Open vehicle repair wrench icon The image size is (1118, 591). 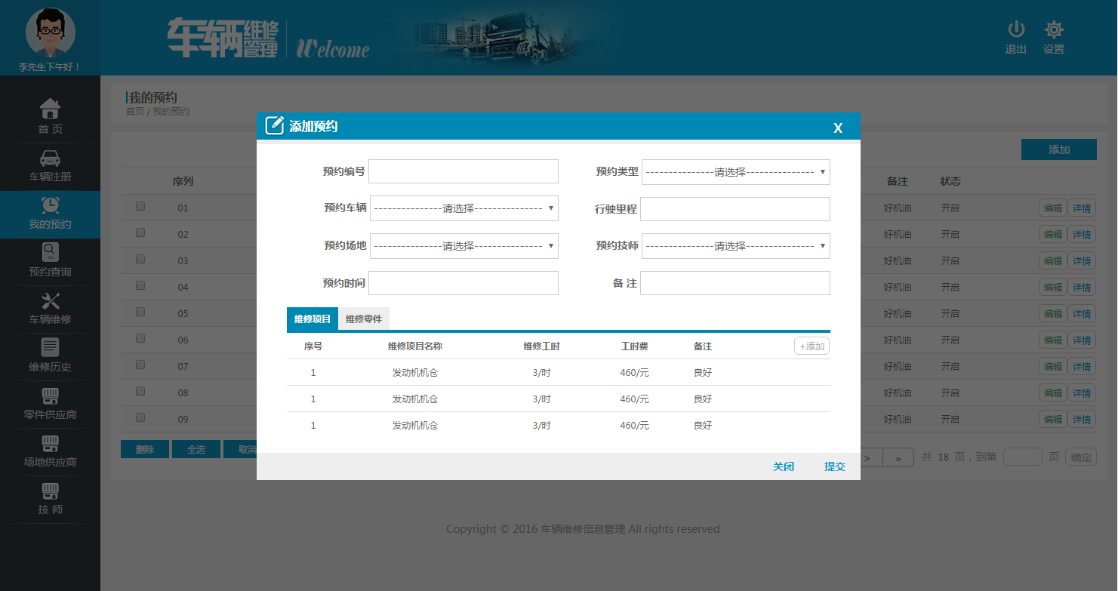(x=50, y=300)
